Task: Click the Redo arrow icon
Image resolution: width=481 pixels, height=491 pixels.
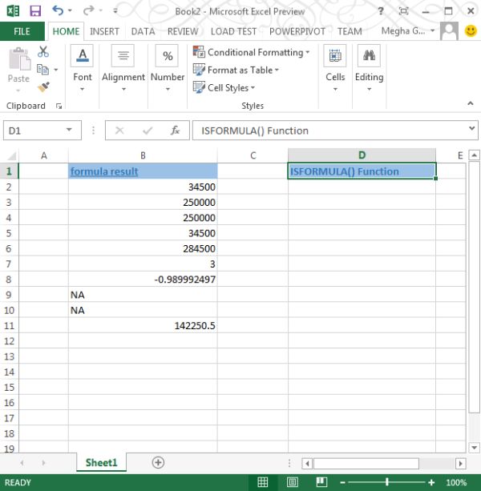Action: (x=88, y=10)
